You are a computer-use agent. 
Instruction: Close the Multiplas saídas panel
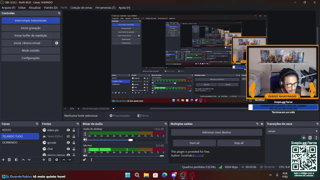[262, 124]
